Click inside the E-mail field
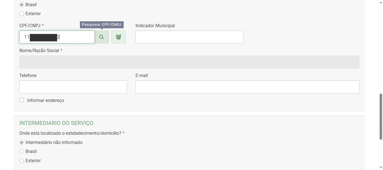The width and height of the screenshot is (383, 170). tap(247, 87)
